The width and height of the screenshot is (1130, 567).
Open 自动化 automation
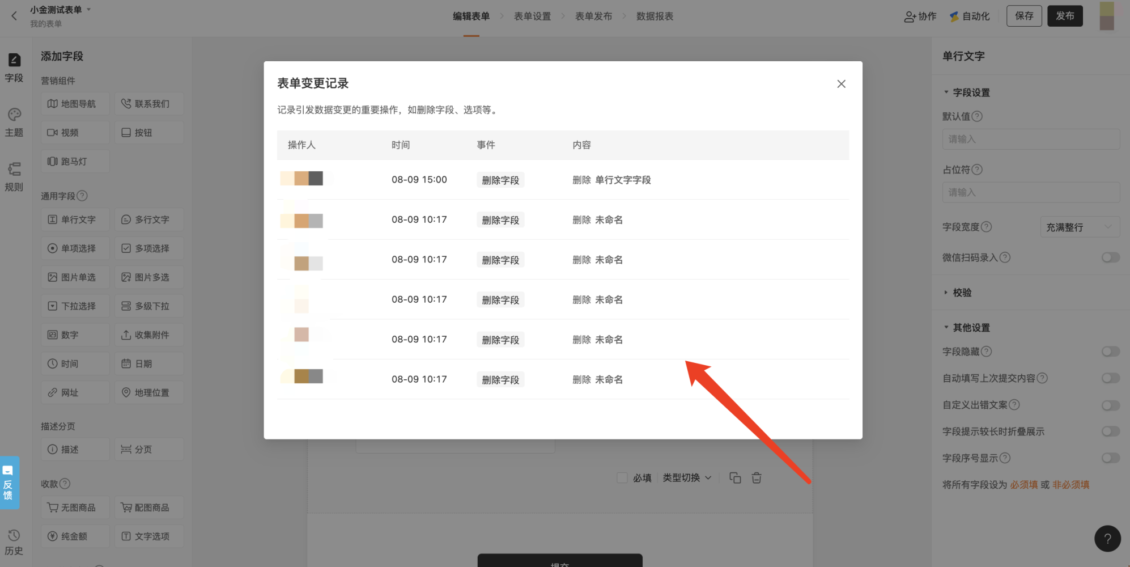[970, 16]
